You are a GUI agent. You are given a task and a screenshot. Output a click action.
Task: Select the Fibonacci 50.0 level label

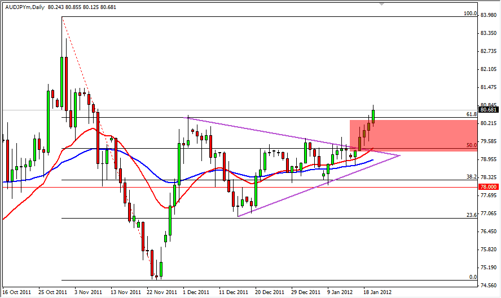472,145
